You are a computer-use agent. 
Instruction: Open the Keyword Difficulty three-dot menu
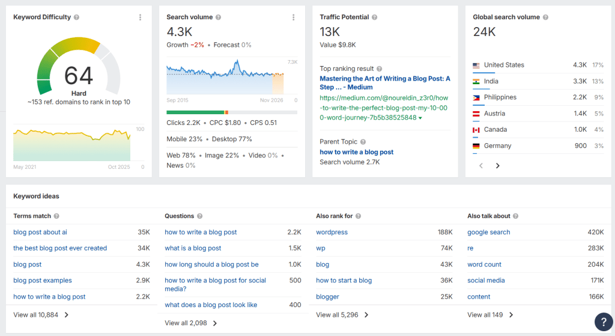pyautogui.click(x=140, y=17)
